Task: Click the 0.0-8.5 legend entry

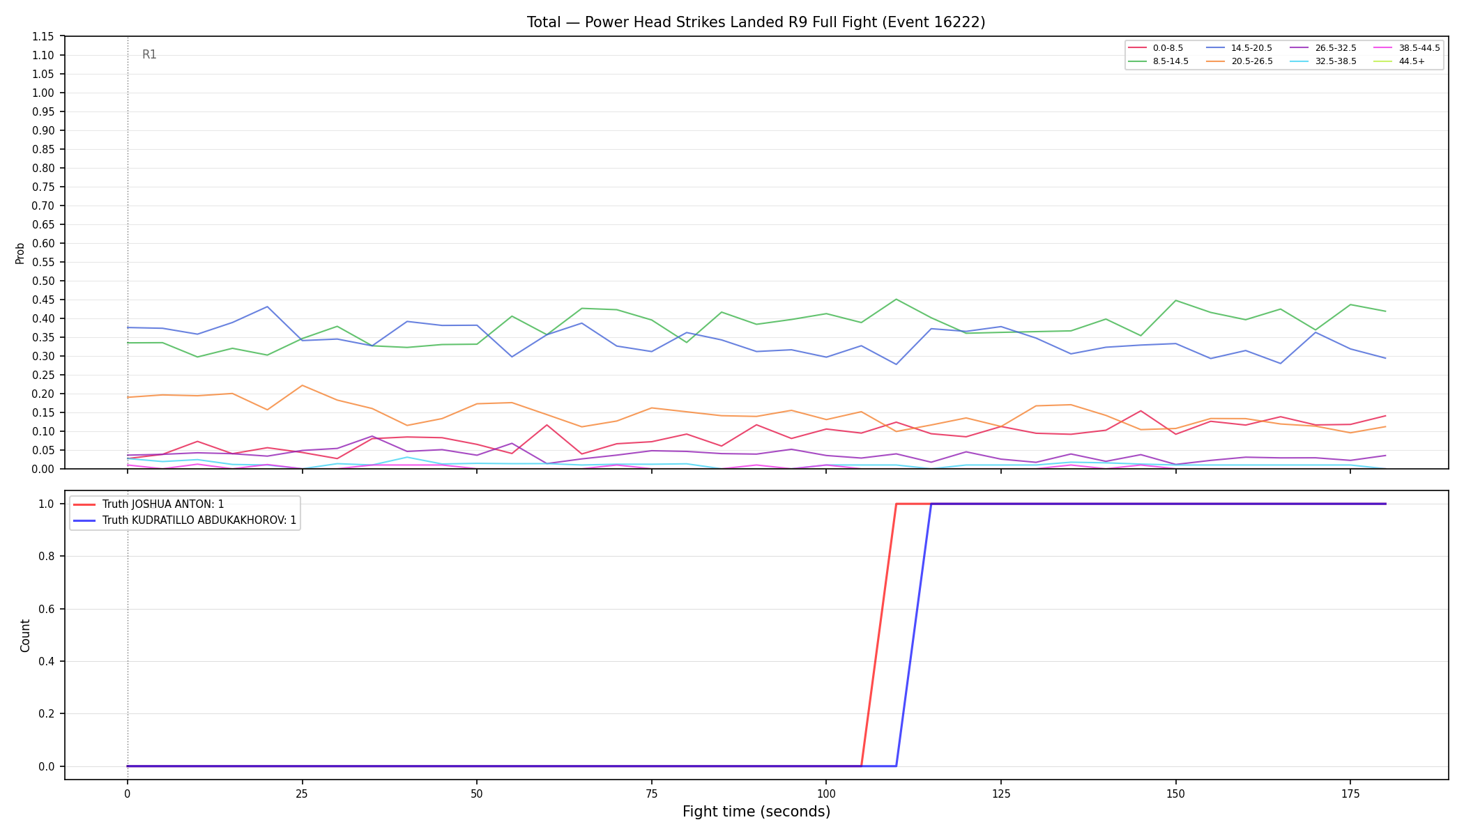Action: (x=1156, y=48)
